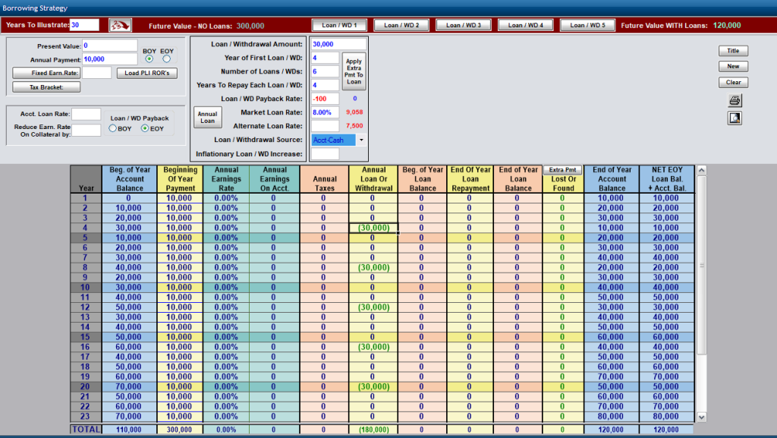Click the year 15 row number
Screen dimensions: 777x438
point(86,337)
